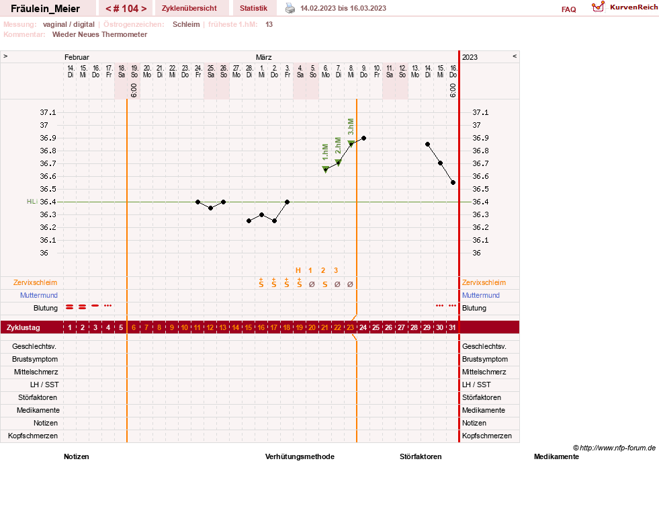Click the right collapse arrow in chart header
The height and width of the screenshot is (523, 659).
(x=515, y=56)
